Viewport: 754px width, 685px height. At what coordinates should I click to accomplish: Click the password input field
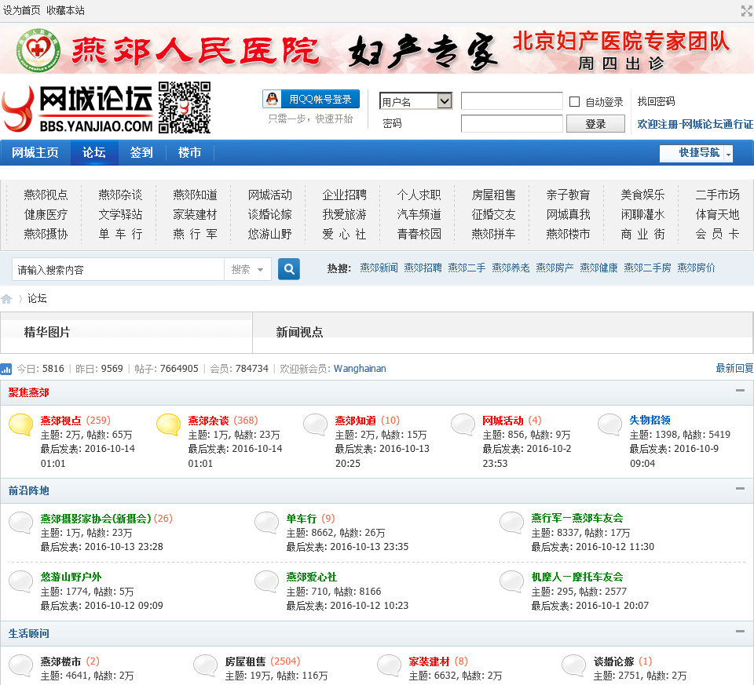[511, 123]
